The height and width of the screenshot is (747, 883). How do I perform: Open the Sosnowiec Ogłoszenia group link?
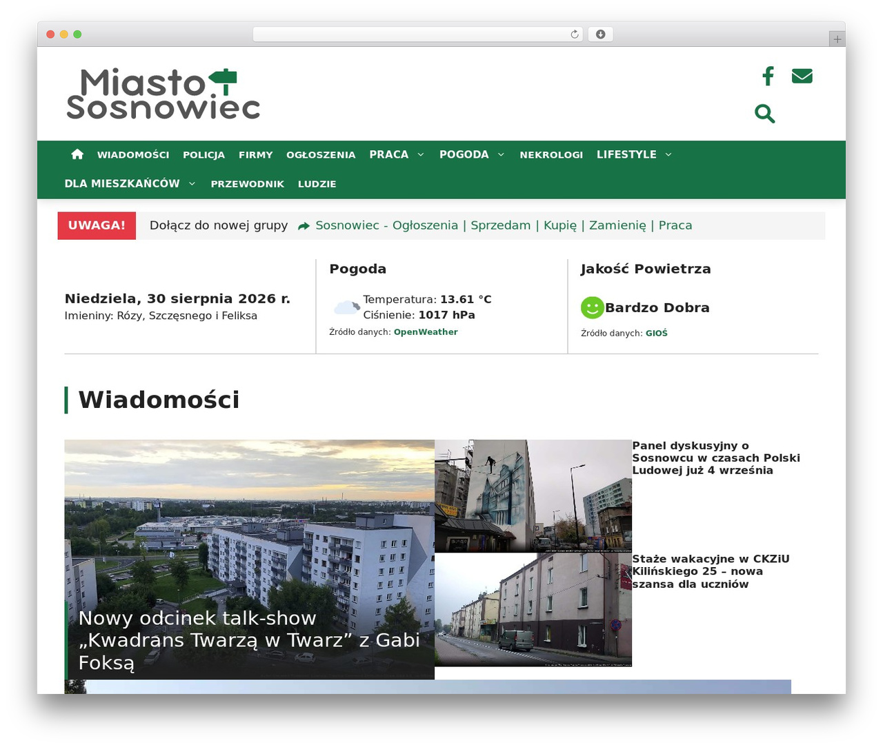pyautogui.click(x=504, y=225)
